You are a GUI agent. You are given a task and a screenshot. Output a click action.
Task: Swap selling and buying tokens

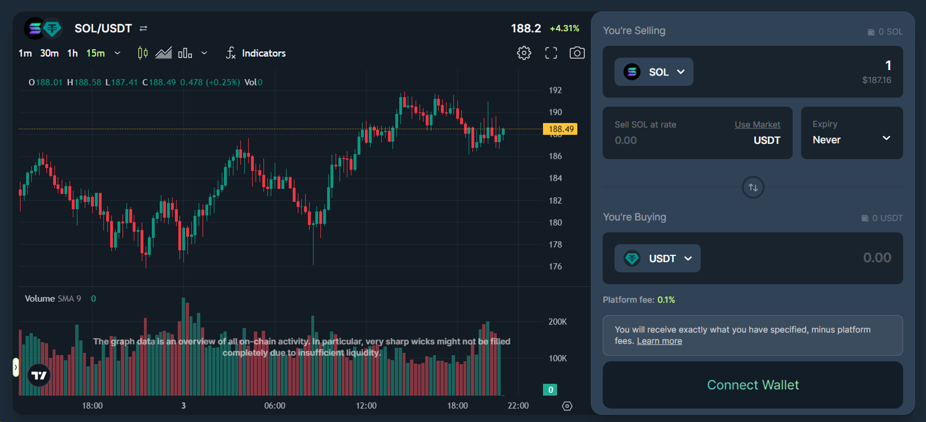pos(753,187)
